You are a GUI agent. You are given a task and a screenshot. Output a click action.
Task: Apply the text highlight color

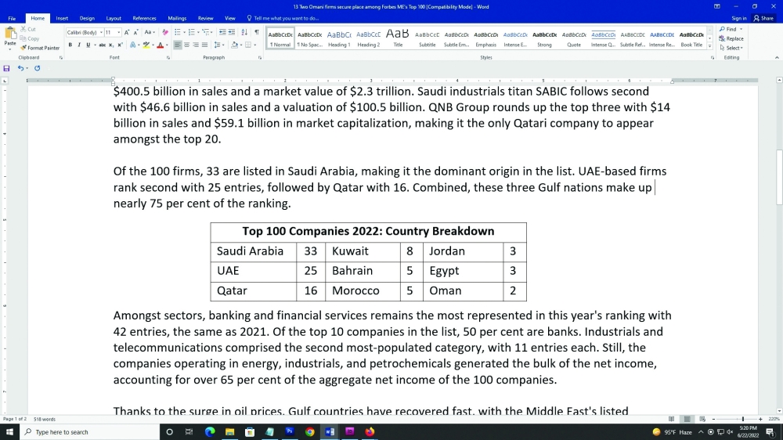click(x=146, y=45)
